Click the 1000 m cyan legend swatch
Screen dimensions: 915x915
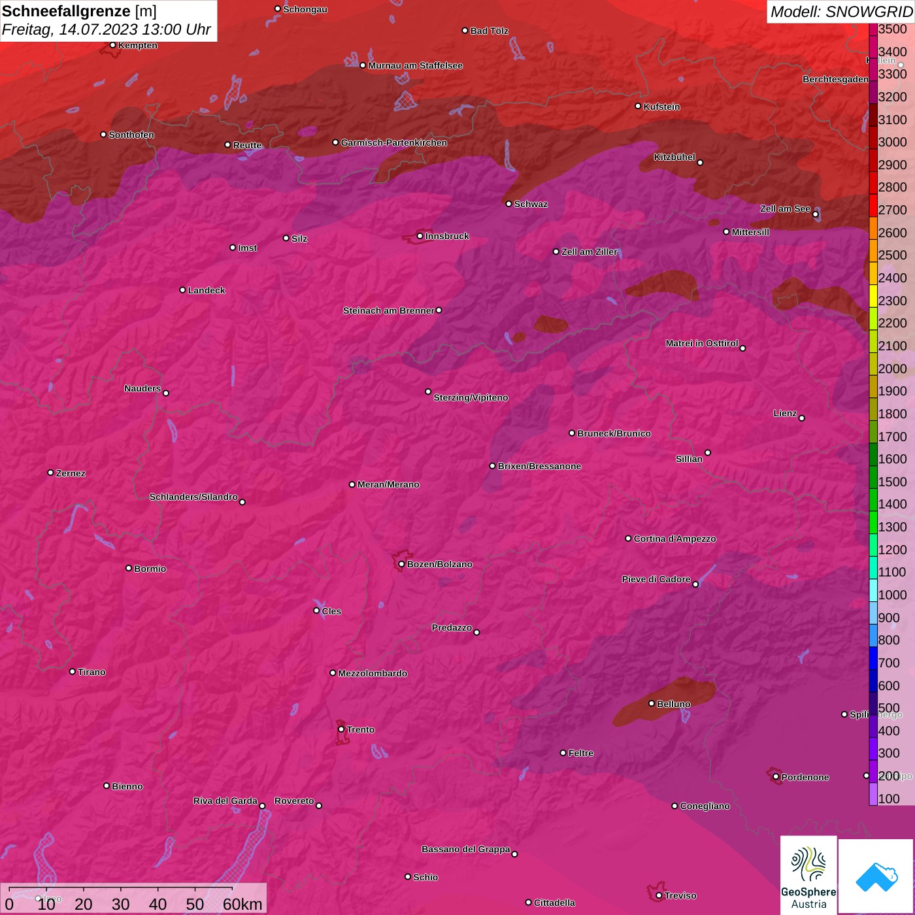(873, 590)
